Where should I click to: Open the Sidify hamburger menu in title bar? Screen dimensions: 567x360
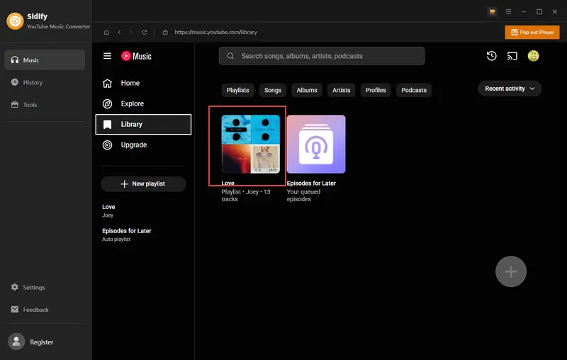point(508,12)
